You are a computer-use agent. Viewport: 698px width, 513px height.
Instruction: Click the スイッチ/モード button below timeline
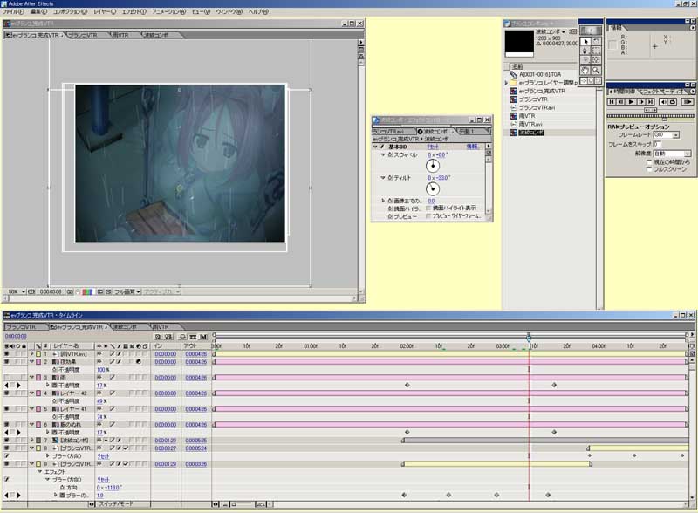(x=116, y=504)
